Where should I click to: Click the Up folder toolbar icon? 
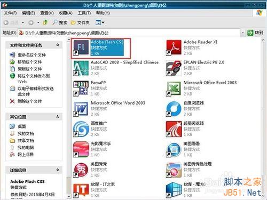point(45,22)
